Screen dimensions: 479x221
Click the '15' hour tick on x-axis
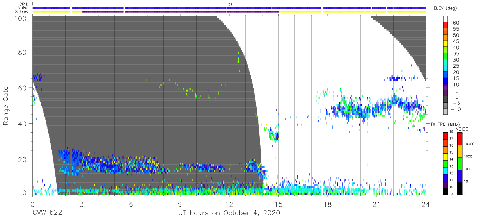coord(279,204)
